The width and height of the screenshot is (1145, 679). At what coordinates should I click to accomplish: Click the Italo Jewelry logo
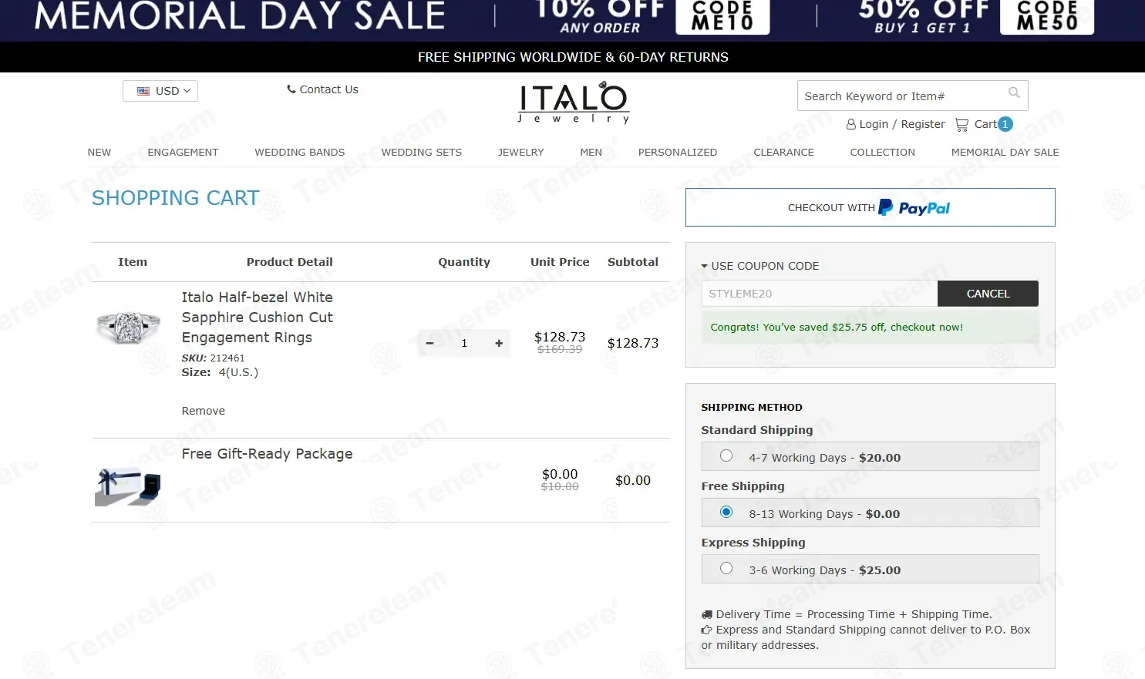[x=573, y=103]
